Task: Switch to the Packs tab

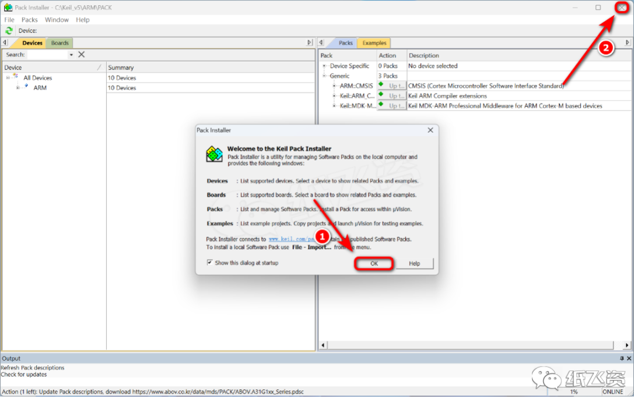Action: pos(345,43)
